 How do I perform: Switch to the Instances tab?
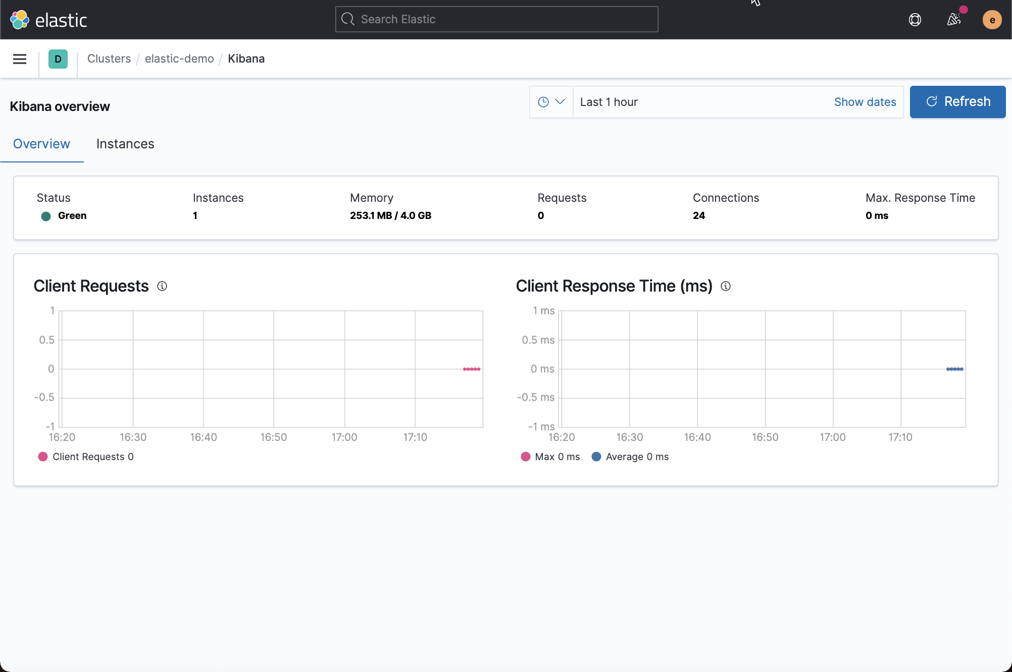coord(125,144)
